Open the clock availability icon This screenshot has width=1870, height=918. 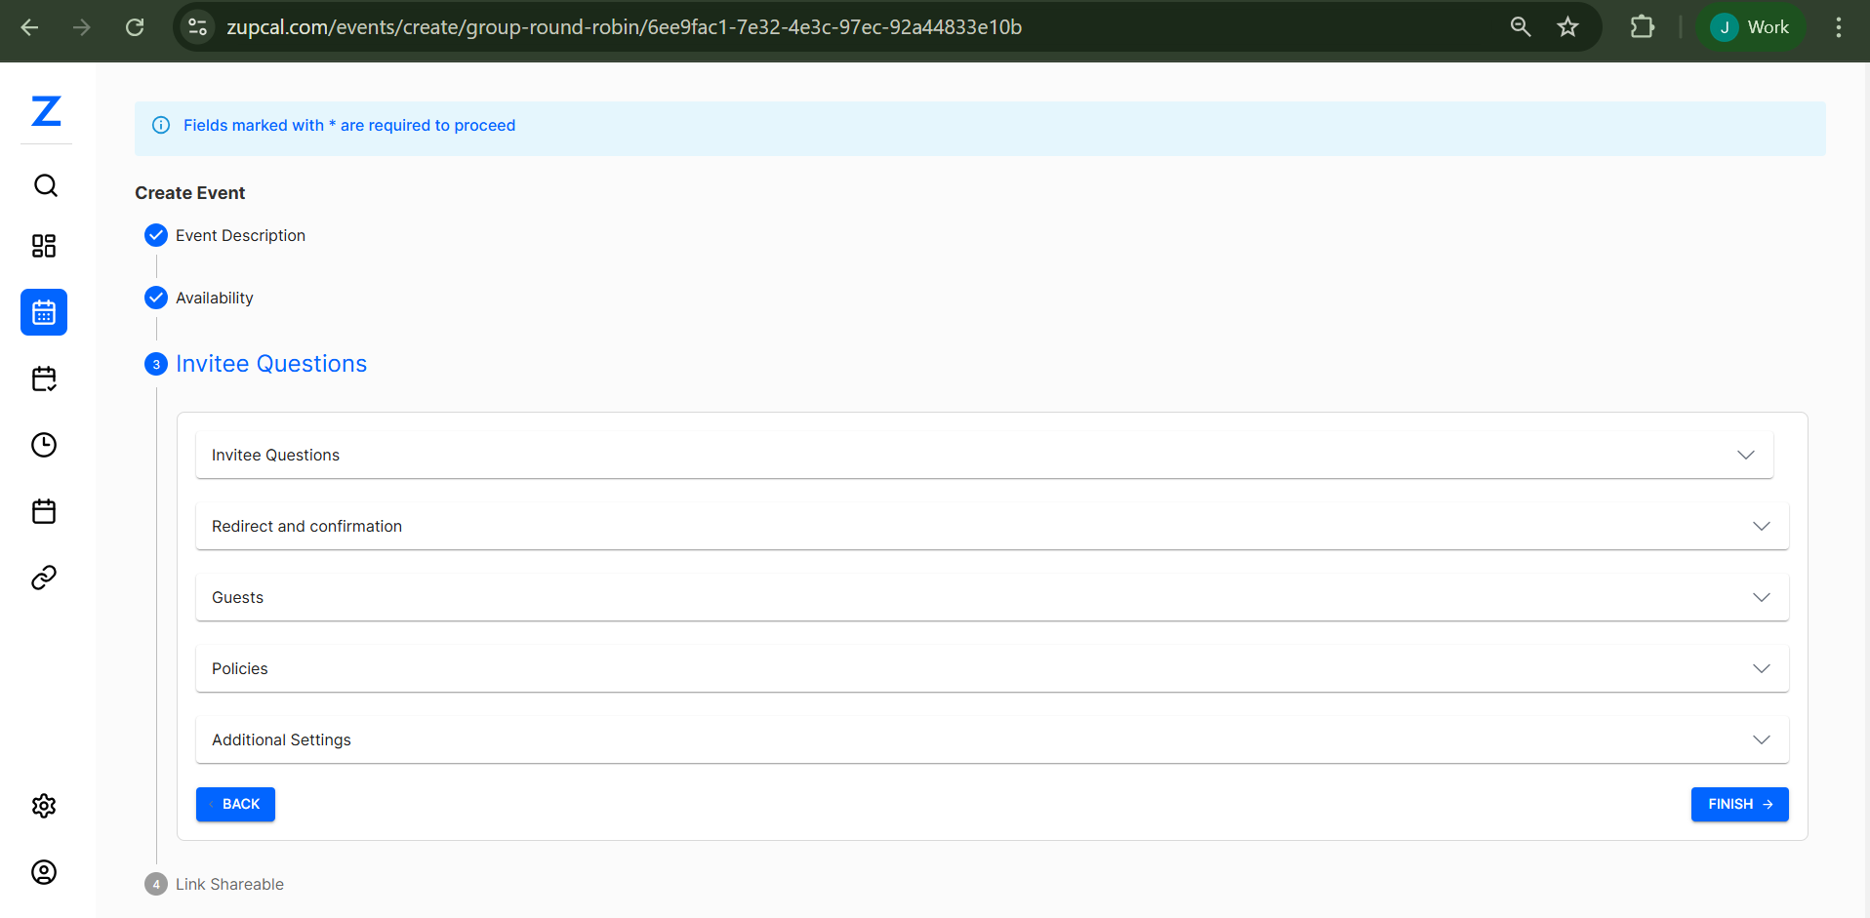click(44, 445)
